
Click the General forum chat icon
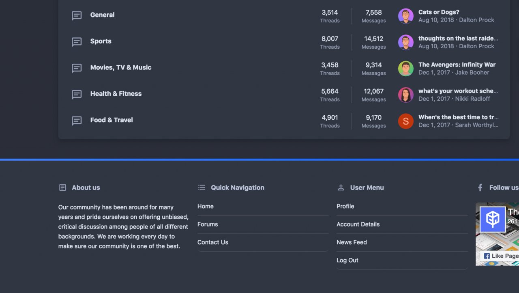click(x=77, y=16)
